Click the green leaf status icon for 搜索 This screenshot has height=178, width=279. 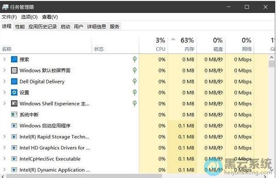(135, 59)
